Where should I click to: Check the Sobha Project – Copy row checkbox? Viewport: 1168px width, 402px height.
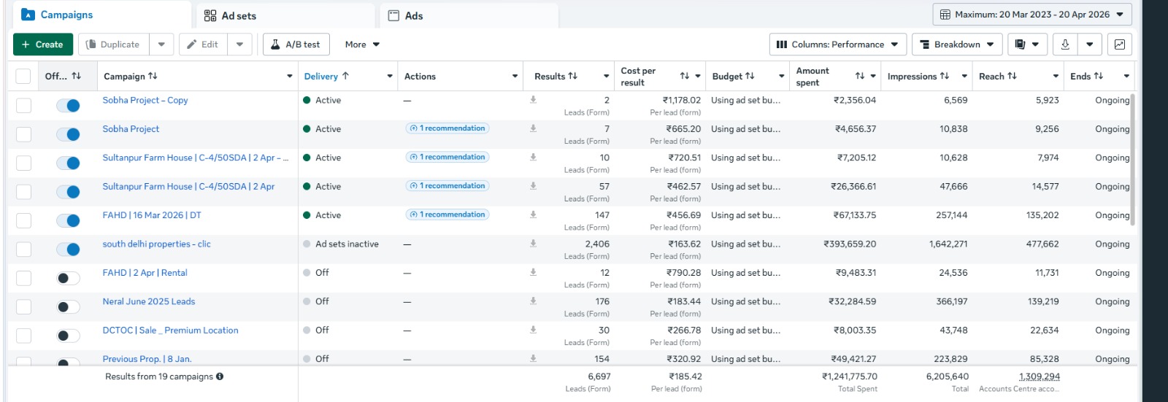pos(23,106)
